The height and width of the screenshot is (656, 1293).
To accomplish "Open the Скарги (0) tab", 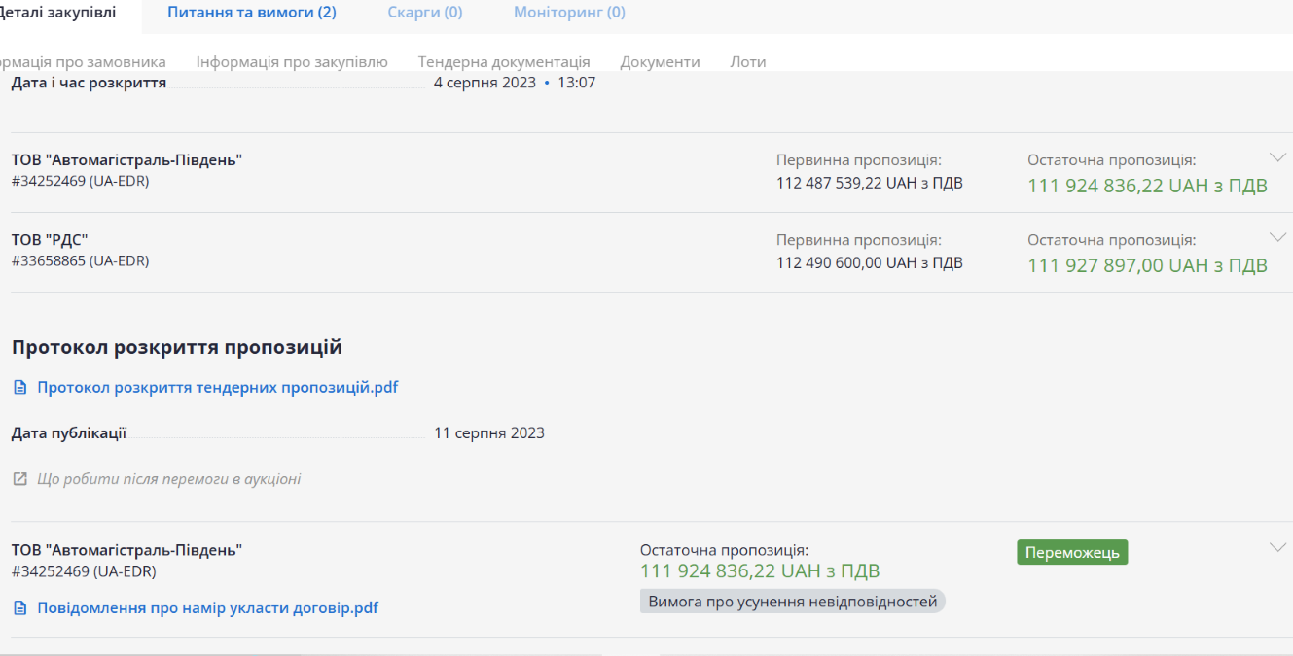I will pyautogui.click(x=424, y=13).
